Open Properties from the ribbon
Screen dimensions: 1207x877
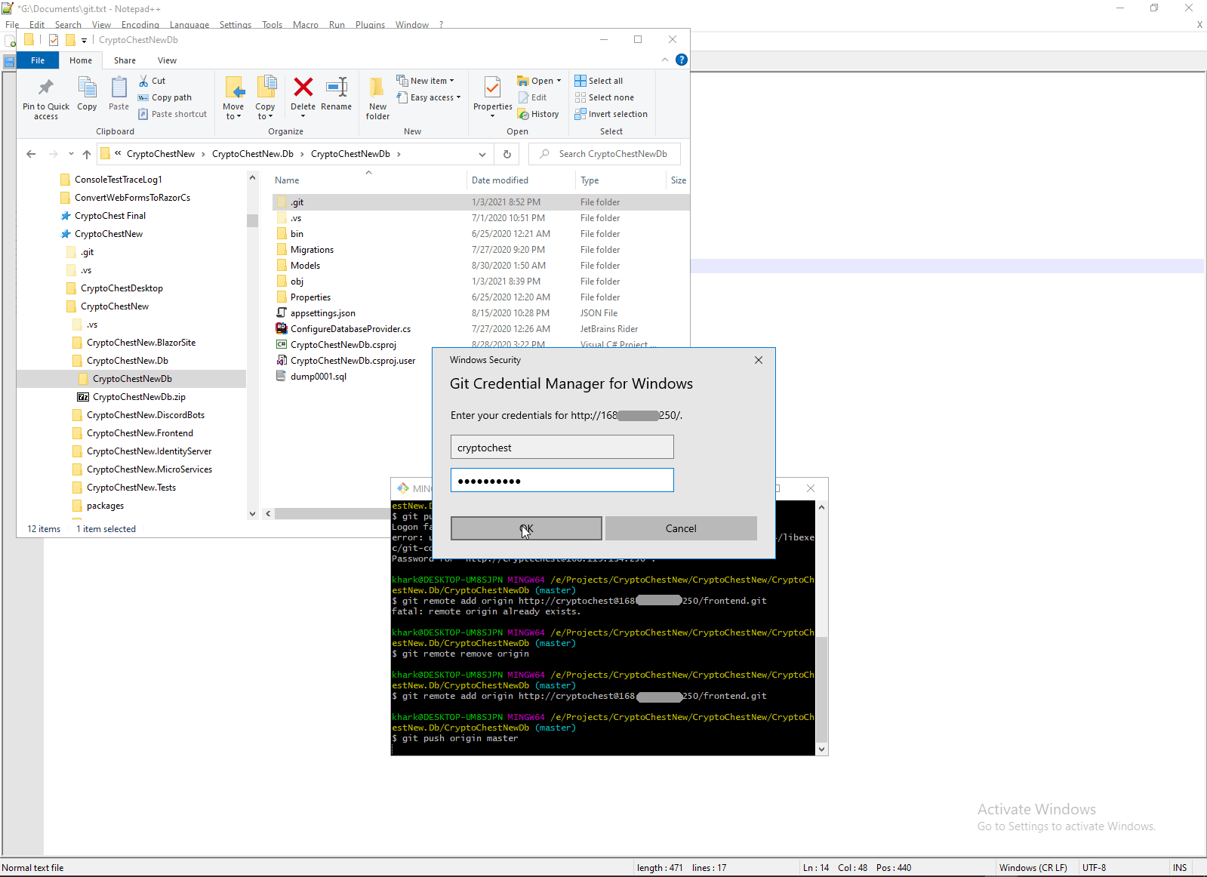[x=492, y=91]
